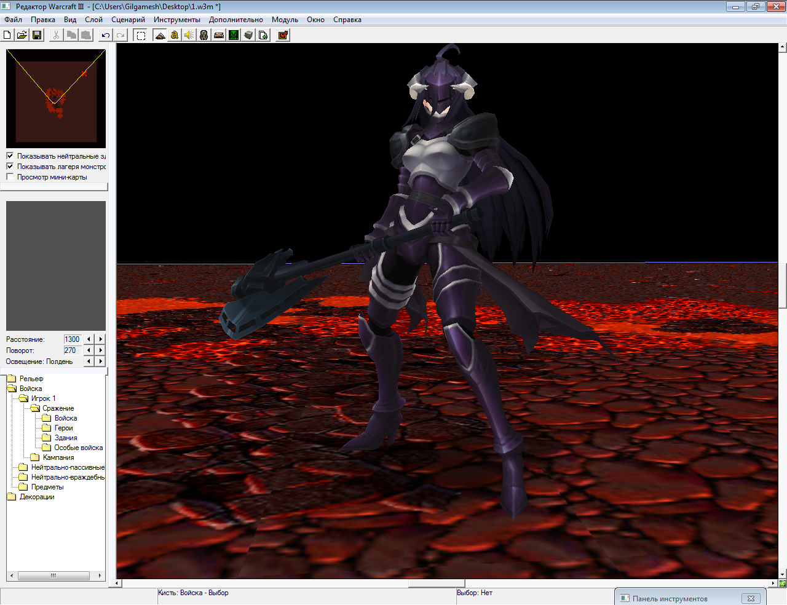
Task: Click the Расстояние value field showing 1300
Action: [73, 339]
